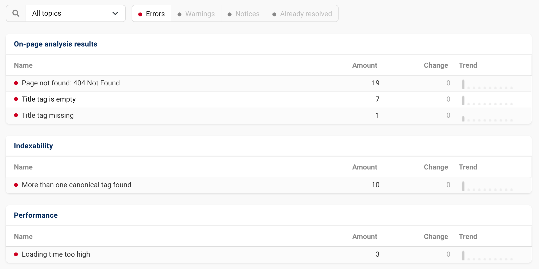Click the Performance section heading

[36, 215]
